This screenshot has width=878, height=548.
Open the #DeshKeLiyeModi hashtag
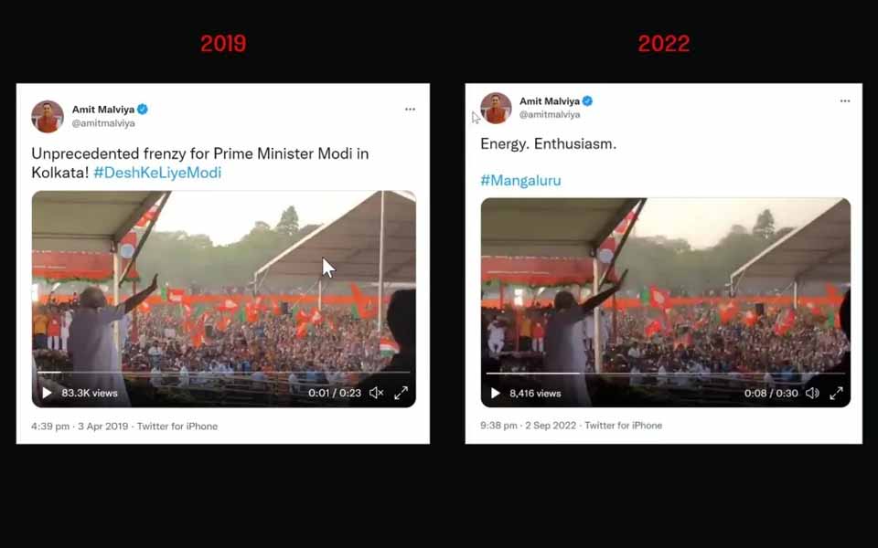tap(157, 173)
